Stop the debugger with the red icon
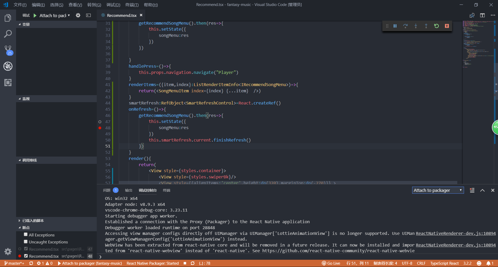 click(447, 26)
